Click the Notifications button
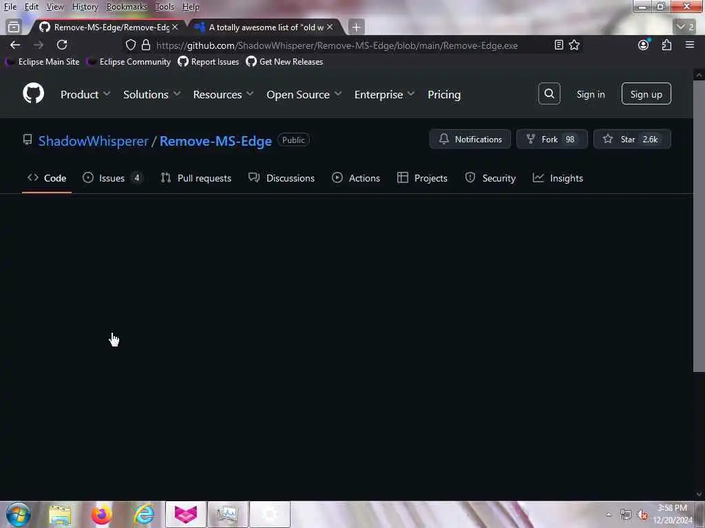 470,139
